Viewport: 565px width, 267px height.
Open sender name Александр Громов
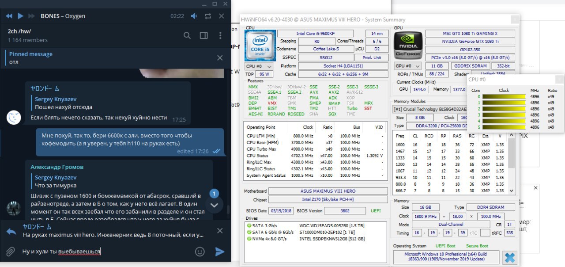(57, 167)
